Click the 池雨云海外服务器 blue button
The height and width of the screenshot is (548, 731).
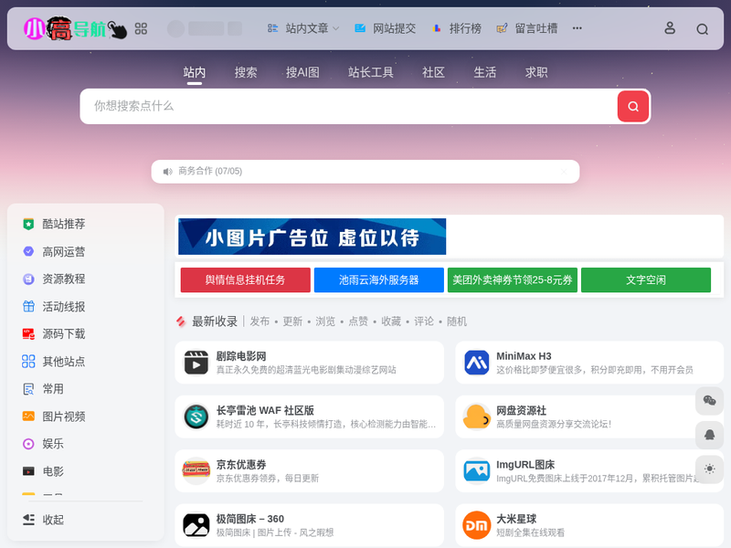coord(378,280)
